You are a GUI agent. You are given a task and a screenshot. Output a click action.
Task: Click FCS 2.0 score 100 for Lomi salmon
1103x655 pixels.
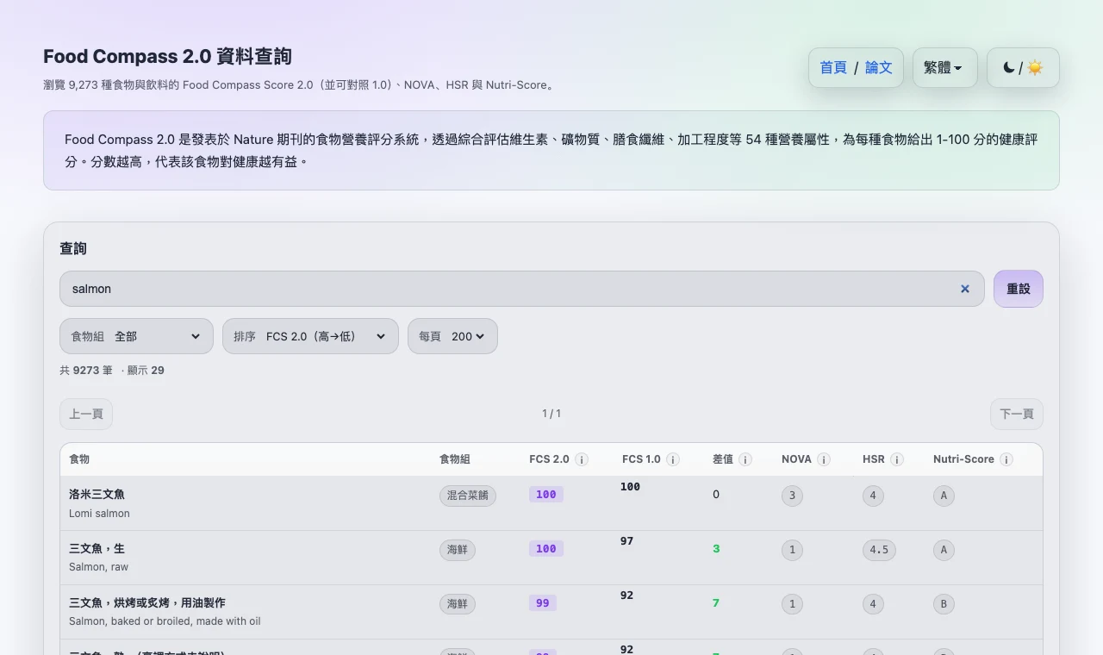click(546, 495)
